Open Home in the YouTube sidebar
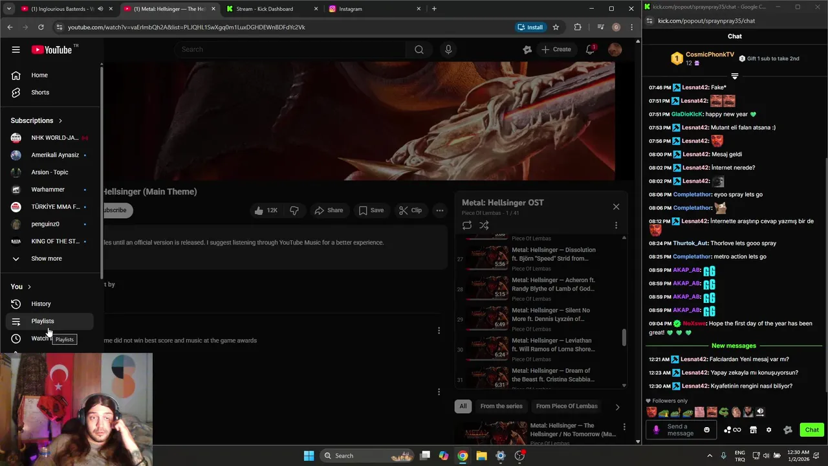This screenshot has width=828, height=466. coord(50,75)
